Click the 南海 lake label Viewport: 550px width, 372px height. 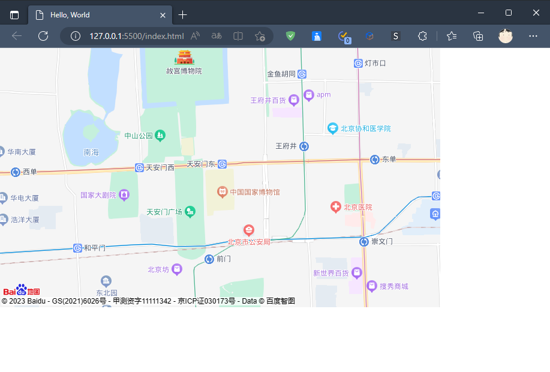coord(91,152)
